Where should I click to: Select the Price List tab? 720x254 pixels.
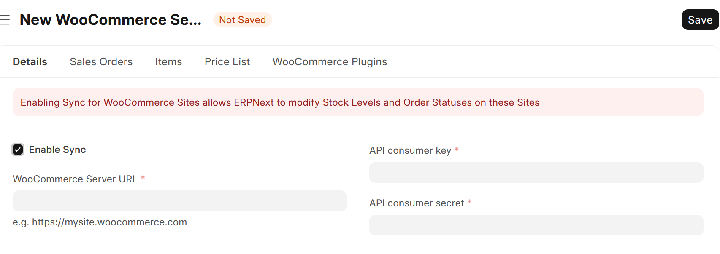(227, 61)
